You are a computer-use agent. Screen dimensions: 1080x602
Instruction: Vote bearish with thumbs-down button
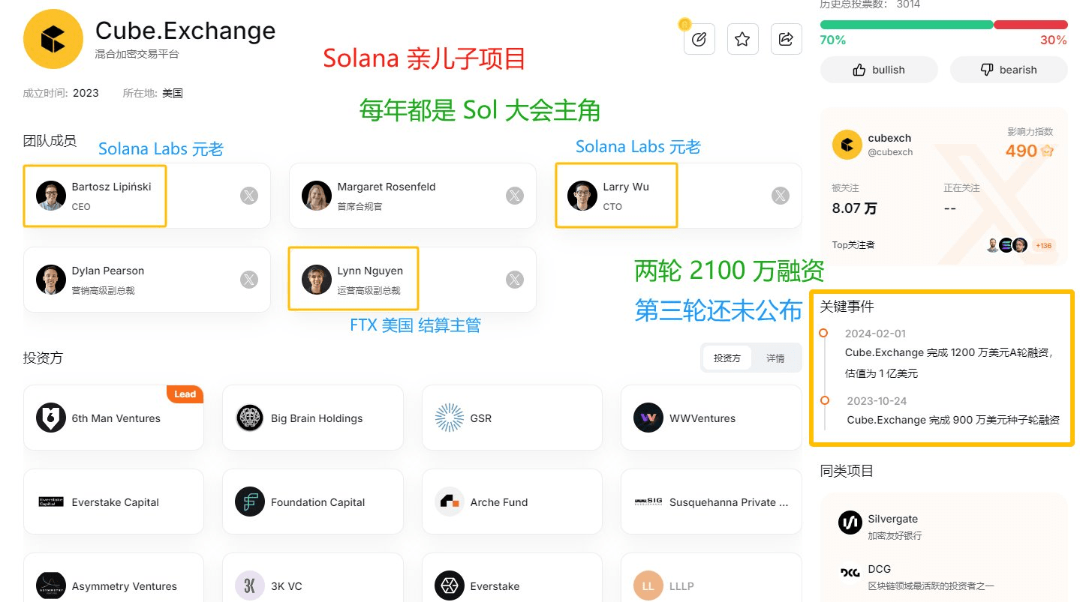[1009, 70]
